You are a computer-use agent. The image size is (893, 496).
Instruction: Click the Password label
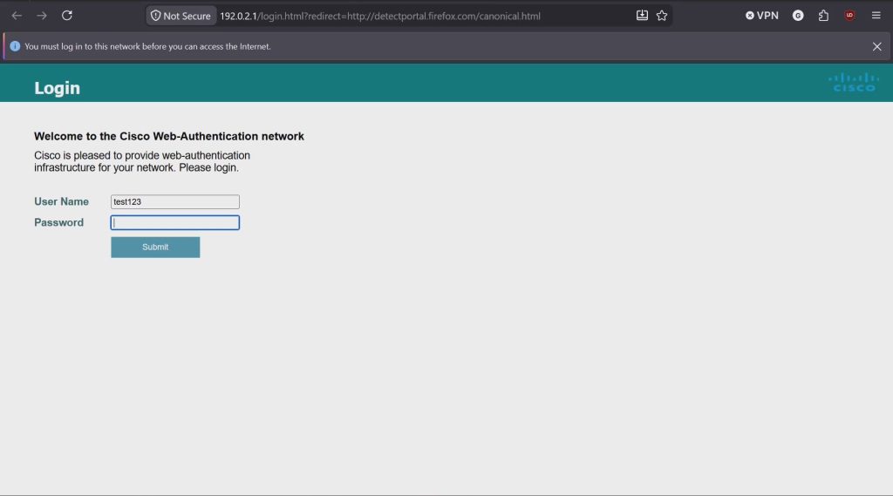58,222
